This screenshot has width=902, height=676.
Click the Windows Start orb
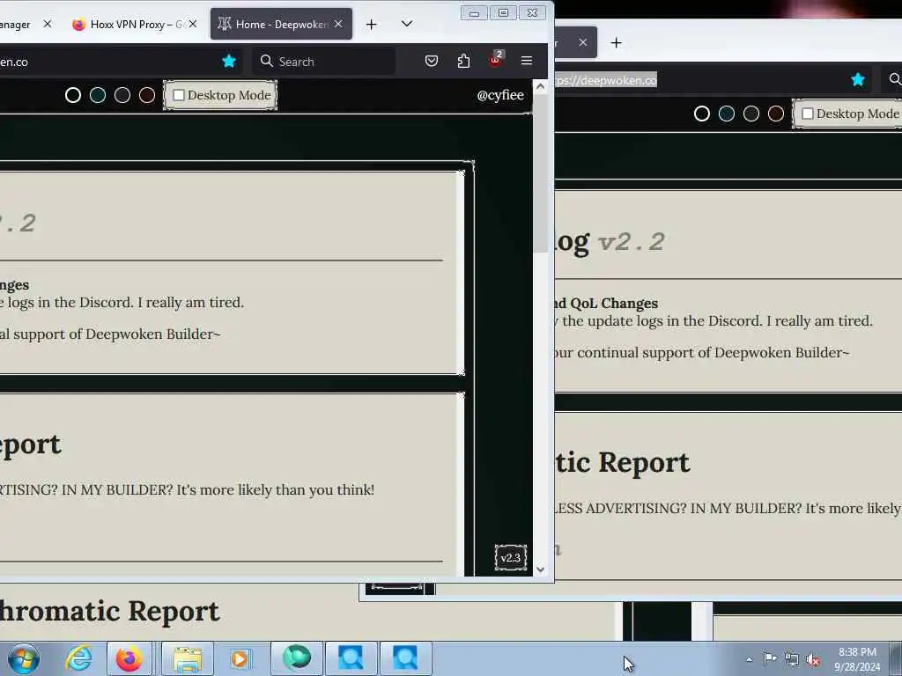[24, 658]
